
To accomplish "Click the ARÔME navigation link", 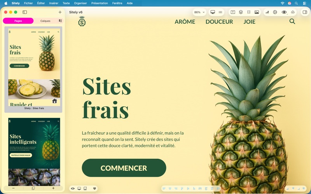I will (x=185, y=22).
